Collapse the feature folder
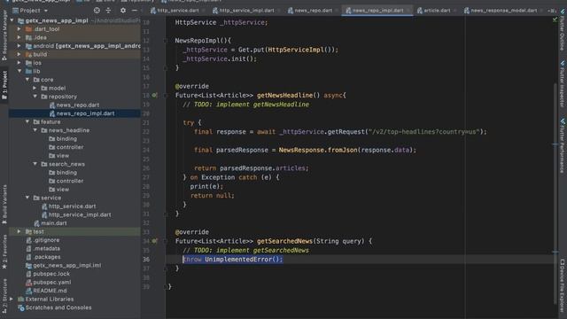This screenshot has height=319, width=567. [x=27, y=122]
